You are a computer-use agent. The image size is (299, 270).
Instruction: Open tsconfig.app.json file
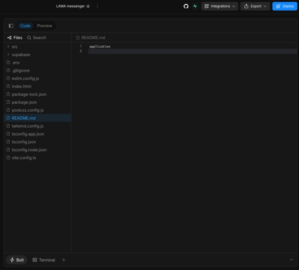pos(38,134)
